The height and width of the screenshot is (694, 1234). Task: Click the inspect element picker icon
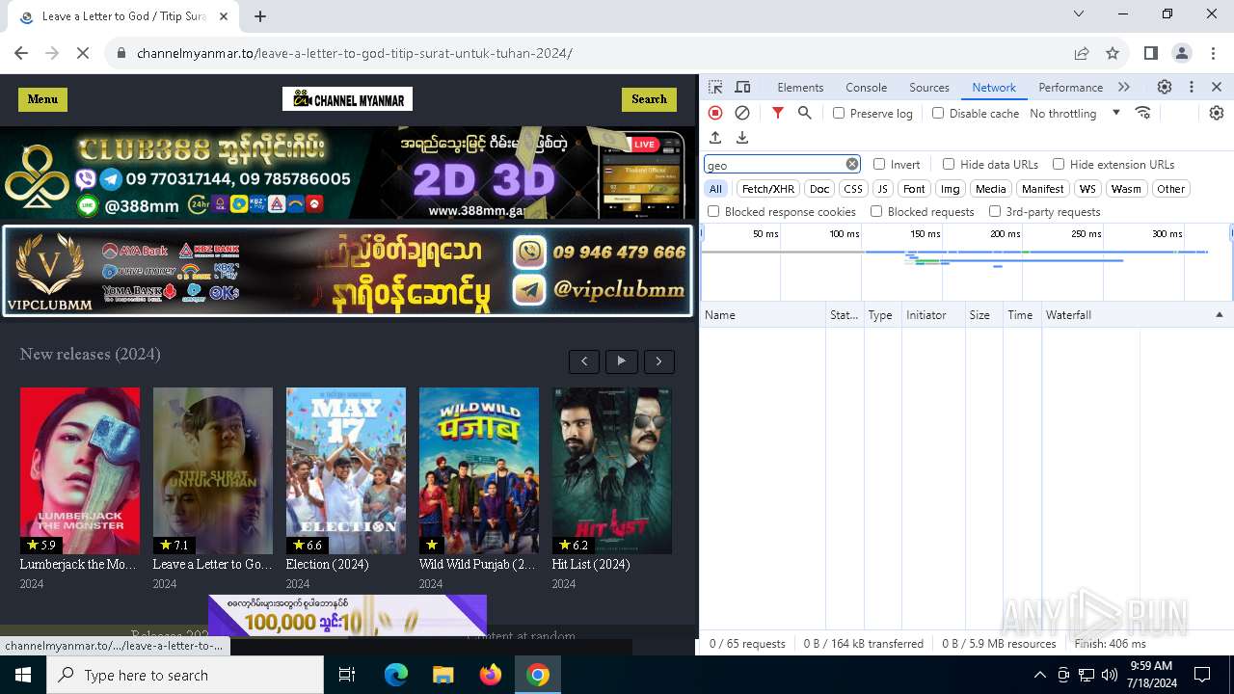coord(715,87)
